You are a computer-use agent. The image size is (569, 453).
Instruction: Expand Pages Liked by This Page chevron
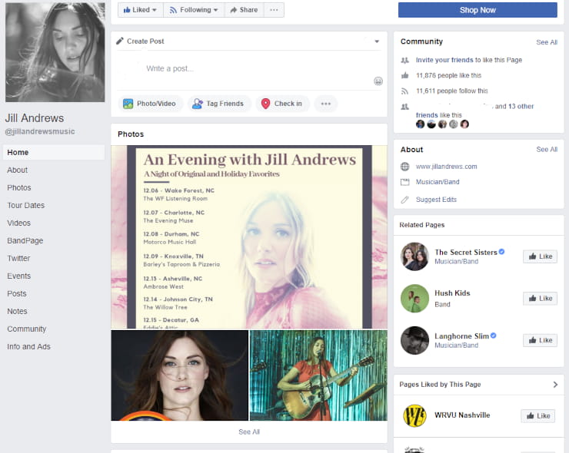555,385
